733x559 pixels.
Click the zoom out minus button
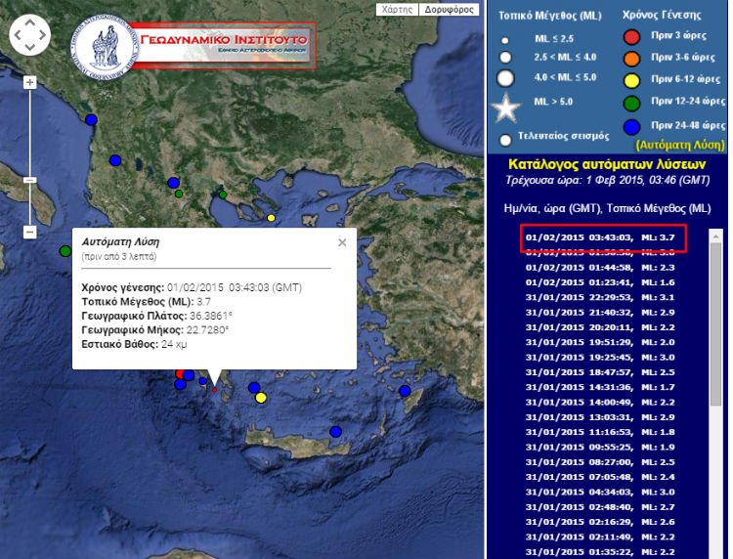click(29, 232)
